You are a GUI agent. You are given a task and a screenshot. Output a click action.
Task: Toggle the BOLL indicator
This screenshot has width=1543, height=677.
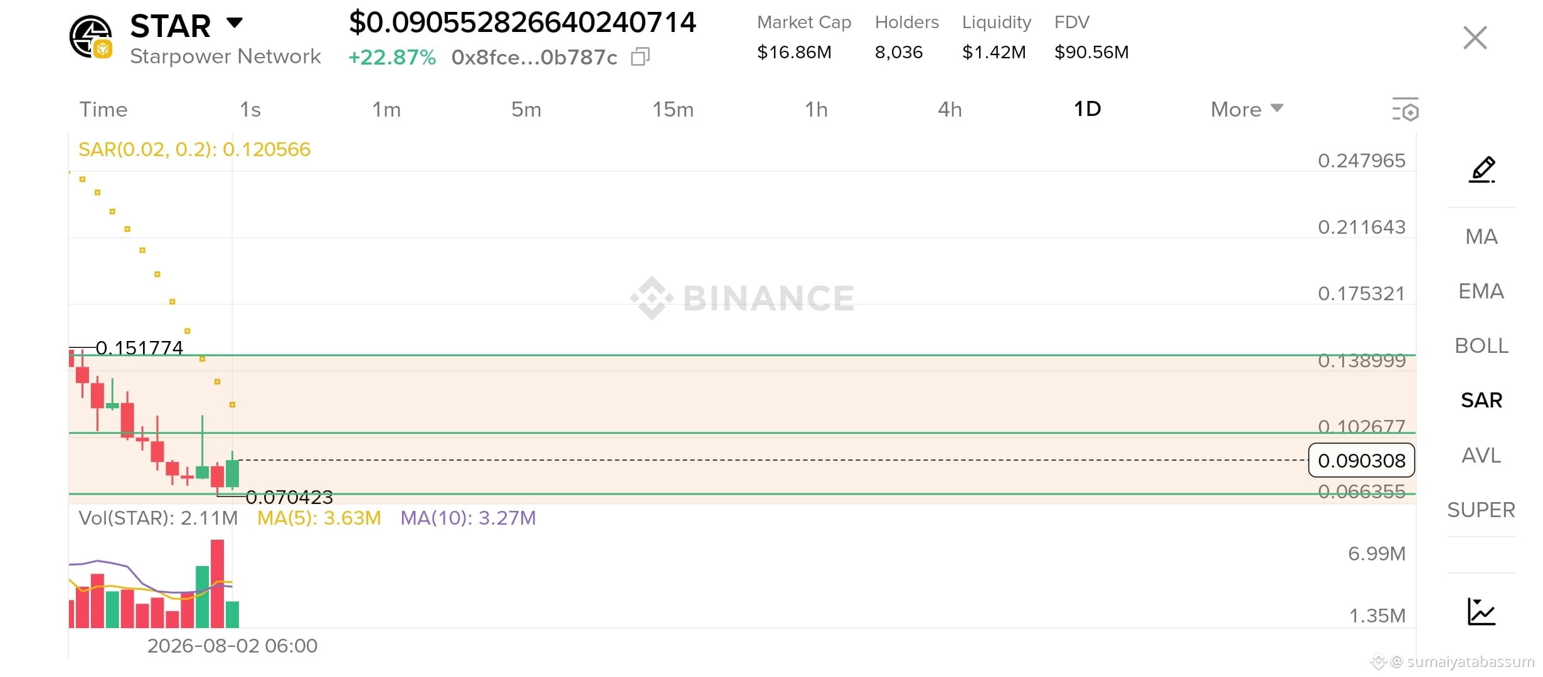[x=1482, y=345]
